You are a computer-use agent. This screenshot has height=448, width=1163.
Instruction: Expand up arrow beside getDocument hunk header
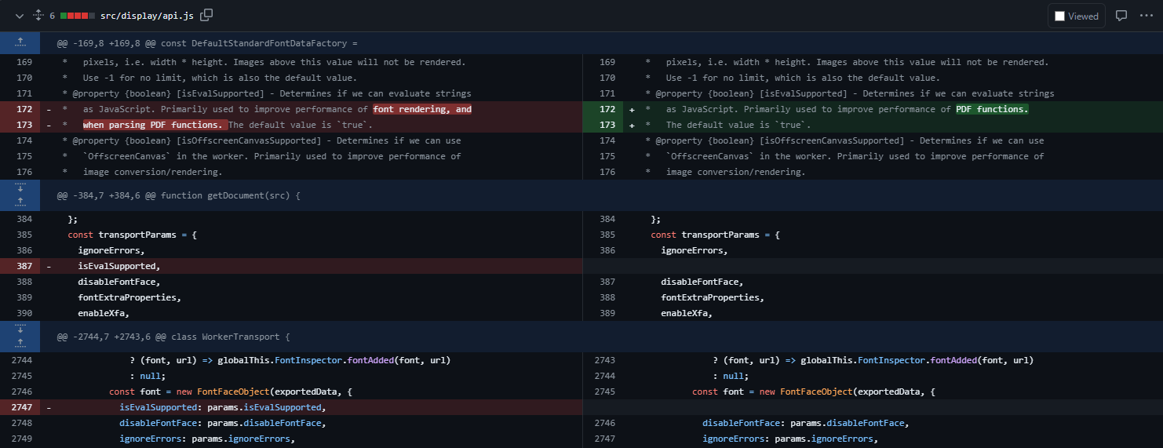[20, 202]
